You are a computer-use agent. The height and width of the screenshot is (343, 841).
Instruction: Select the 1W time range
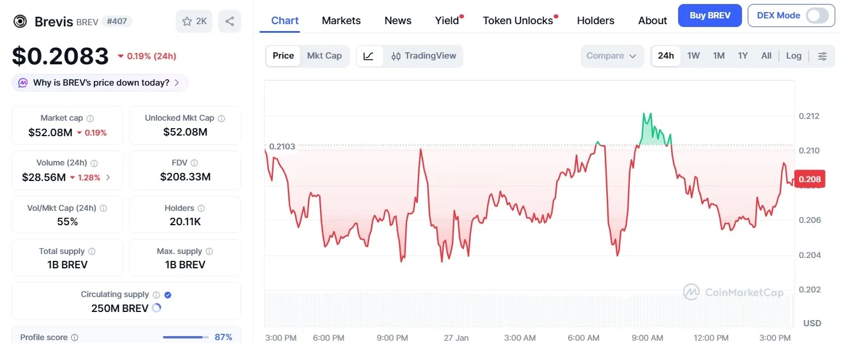click(693, 56)
